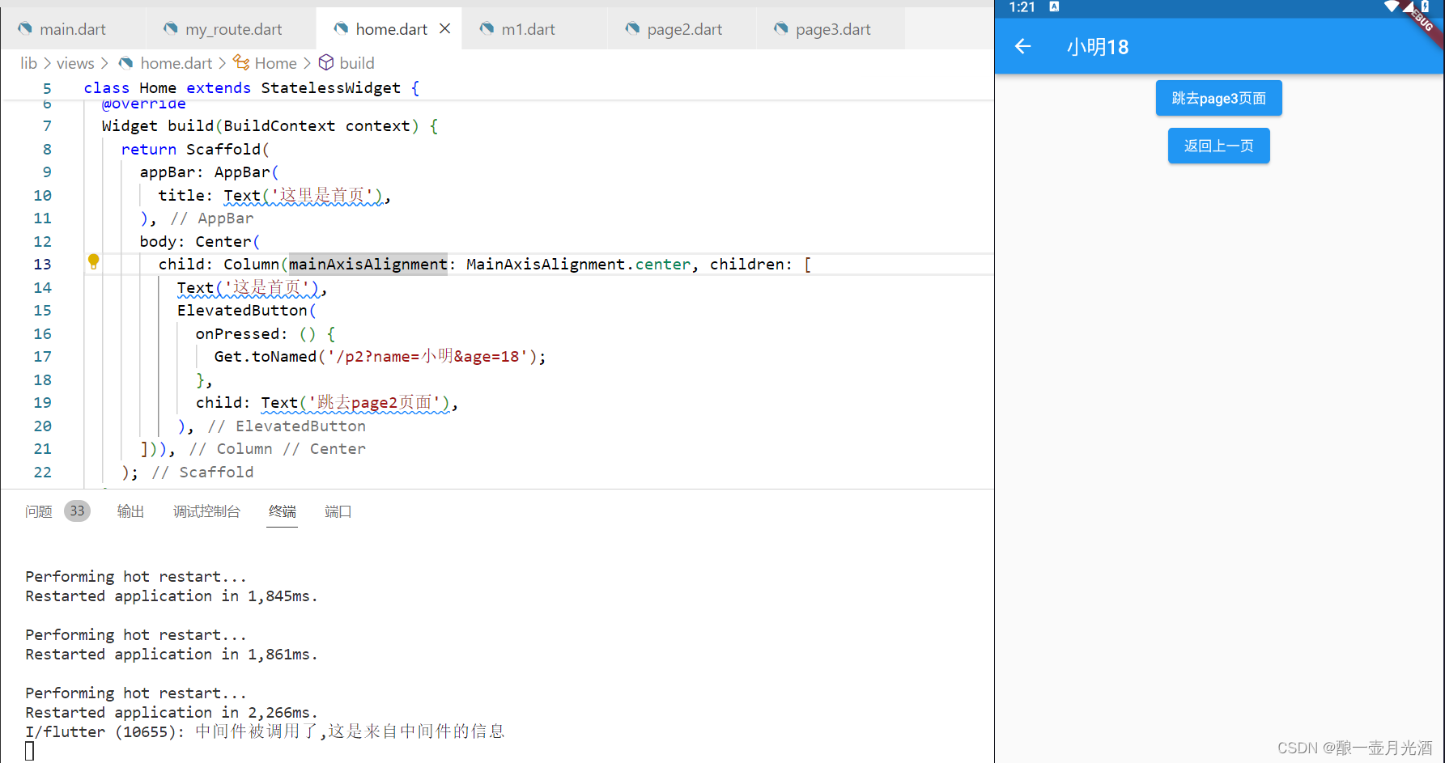This screenshot has height=763, width=1445.
Task: Open the 调试控制台 panel
Action: [207, 511]
